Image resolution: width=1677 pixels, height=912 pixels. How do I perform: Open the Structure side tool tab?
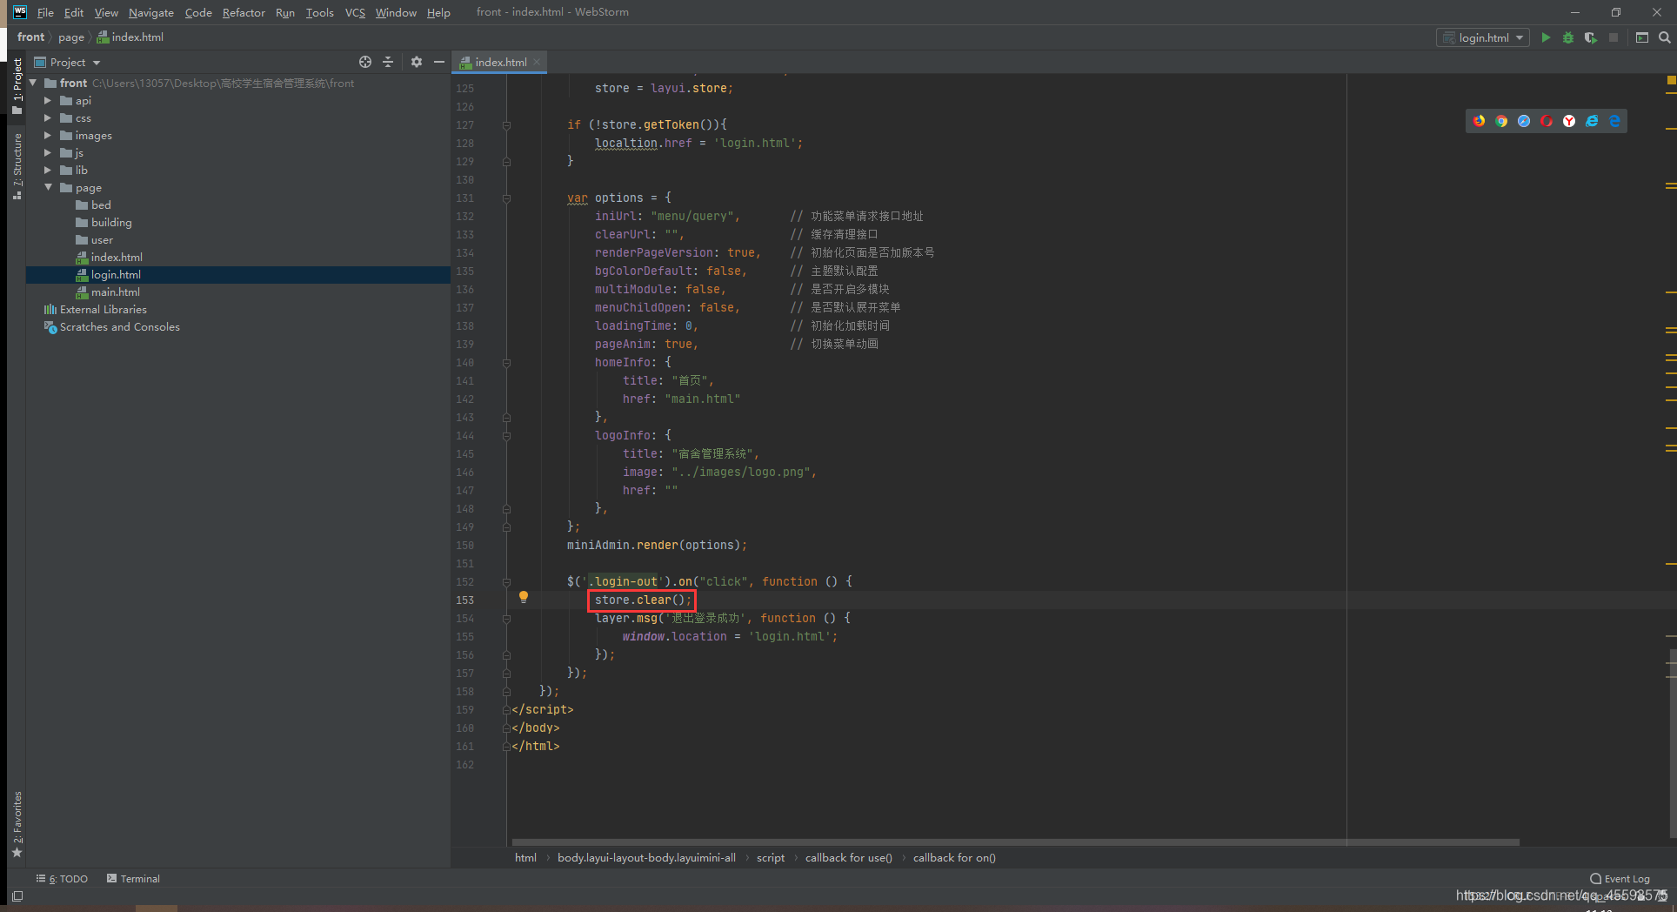coord(17,166)
